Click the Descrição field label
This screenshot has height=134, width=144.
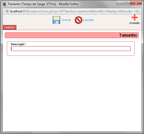tap(18, 44)
